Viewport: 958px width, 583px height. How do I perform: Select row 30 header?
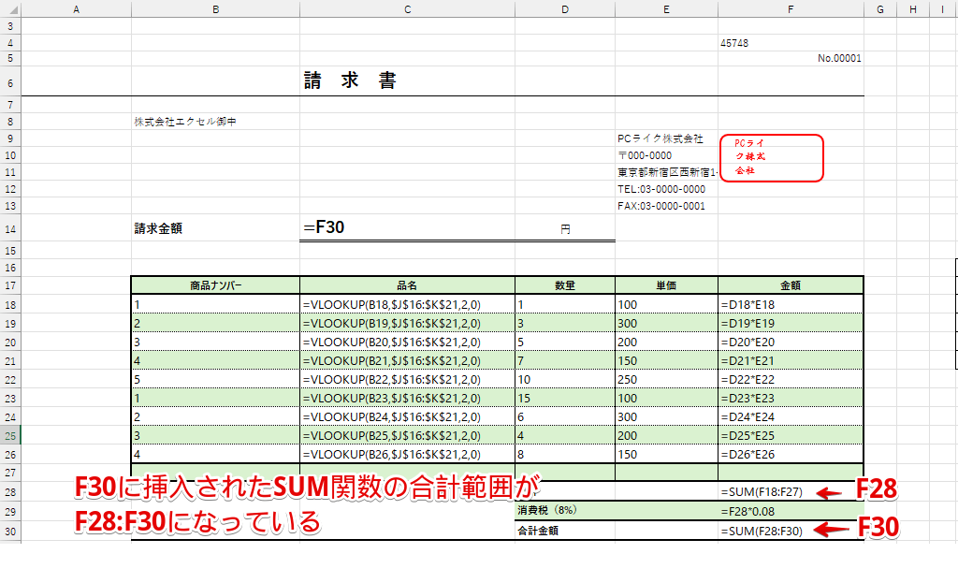click(10, 531)
